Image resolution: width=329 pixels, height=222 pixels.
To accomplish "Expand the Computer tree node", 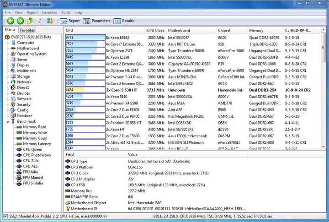I will pos(8,43).
